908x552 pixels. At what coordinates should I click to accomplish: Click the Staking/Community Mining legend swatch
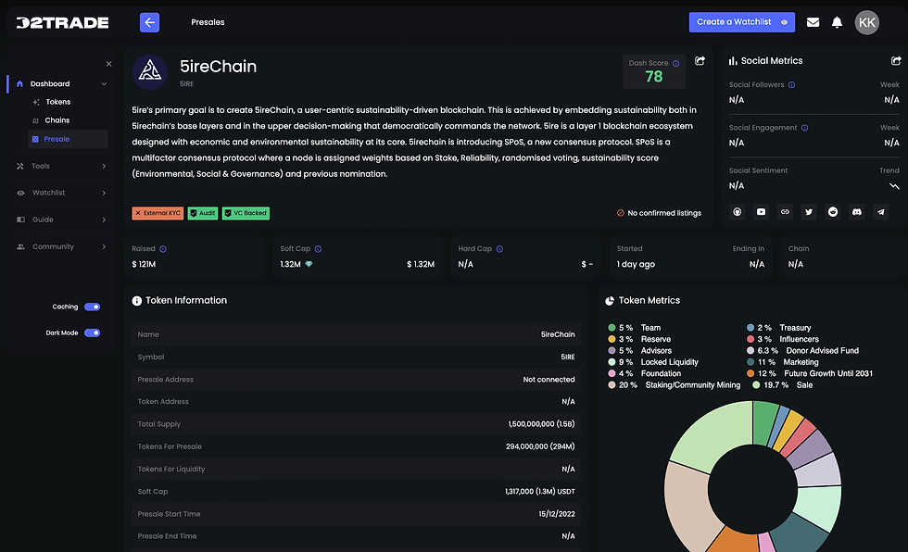(x=612, y=384)
